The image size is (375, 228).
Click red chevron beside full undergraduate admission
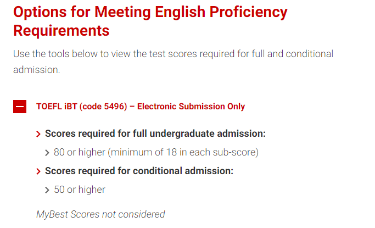click(x=38, y=134)
